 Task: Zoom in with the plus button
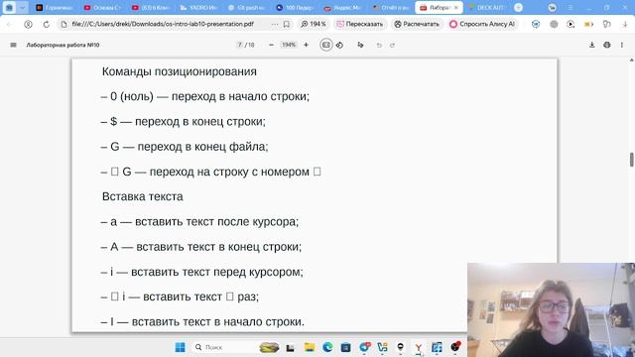click(x=307, y=45)
